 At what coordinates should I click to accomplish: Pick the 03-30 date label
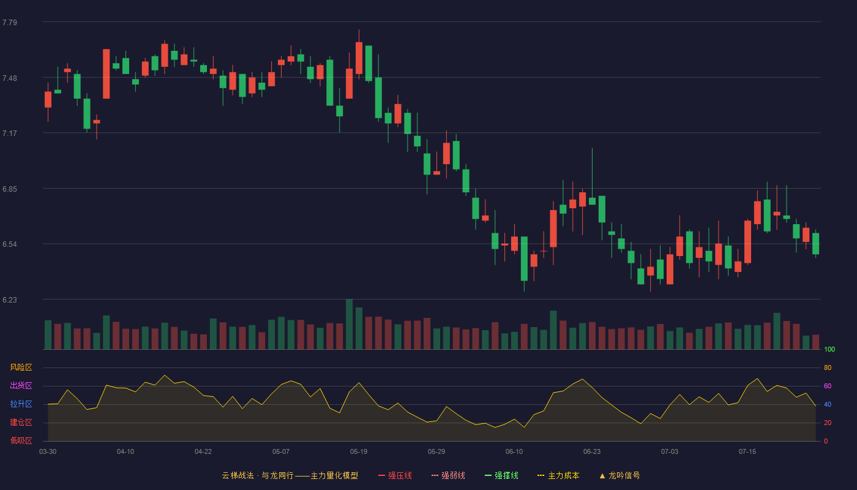coord(48,451)
